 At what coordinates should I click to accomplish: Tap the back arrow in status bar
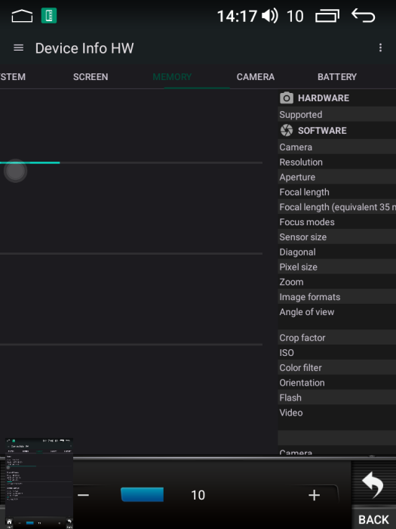pos(363,16)
